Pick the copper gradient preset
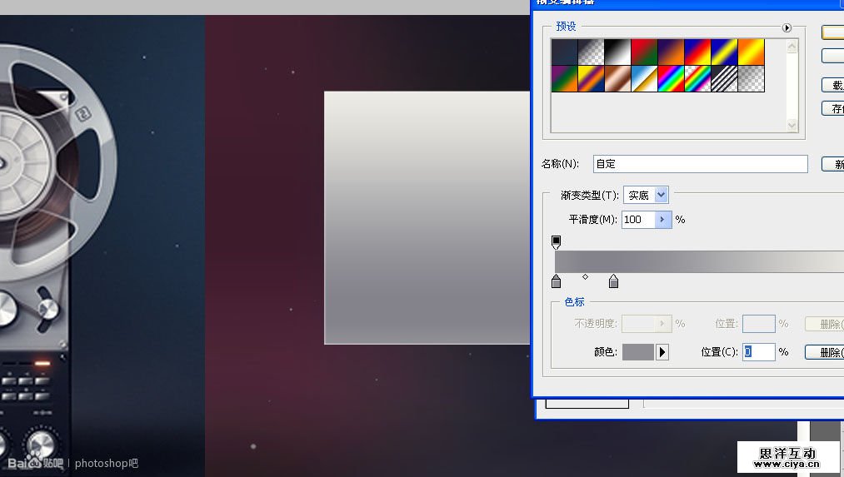844x477 pixels. 617,79
